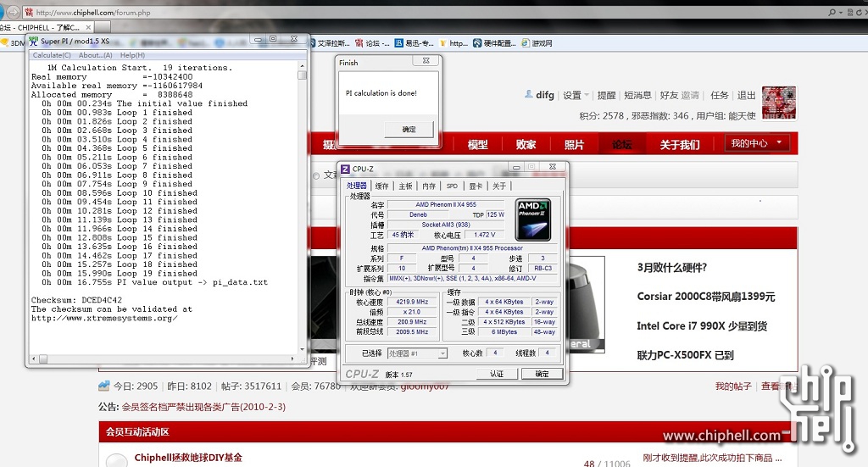Expand the 处理器 #1 selection dropdown
Image resolution: width=868 pixels, height=467 pixels.
[x=442, y=353]
